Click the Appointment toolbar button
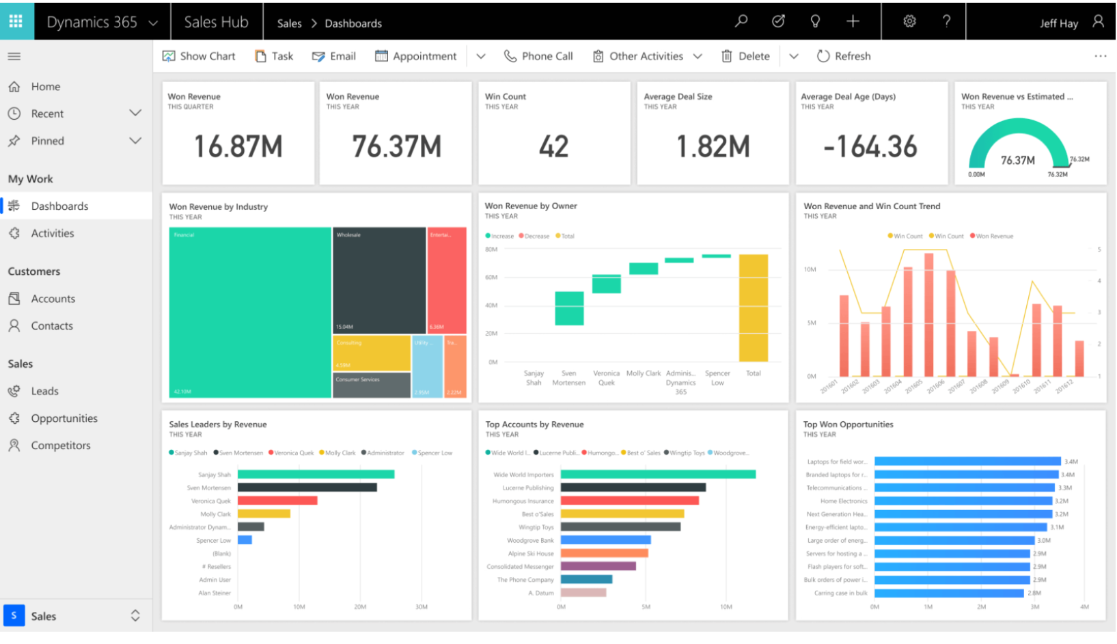 click(x=416, y=56)
